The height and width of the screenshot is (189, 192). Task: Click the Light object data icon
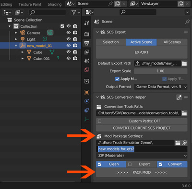point(45,39)
